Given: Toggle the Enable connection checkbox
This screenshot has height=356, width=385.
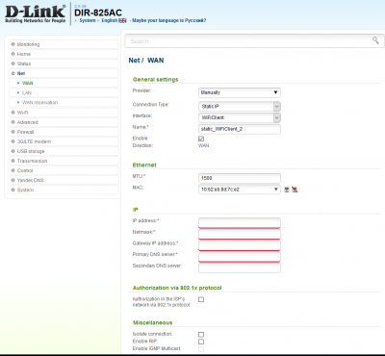Looking at the screenshot, I should [x=201, y=139].
